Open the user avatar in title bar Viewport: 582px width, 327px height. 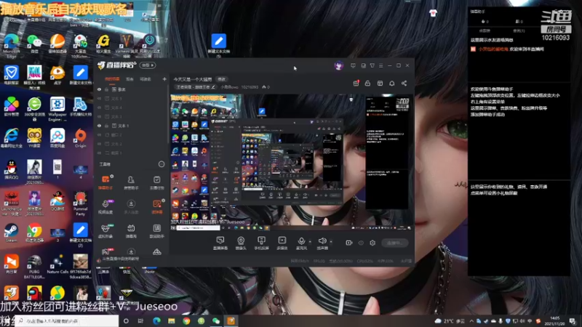(x=338, y=65)
